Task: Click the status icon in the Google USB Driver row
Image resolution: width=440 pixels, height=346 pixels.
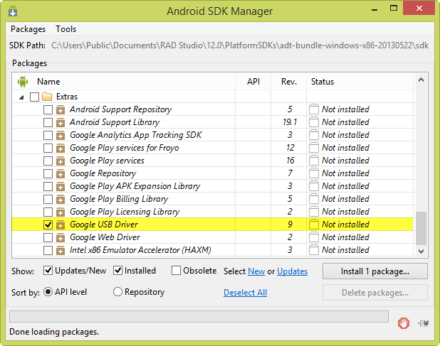Action: pos(314,225)
